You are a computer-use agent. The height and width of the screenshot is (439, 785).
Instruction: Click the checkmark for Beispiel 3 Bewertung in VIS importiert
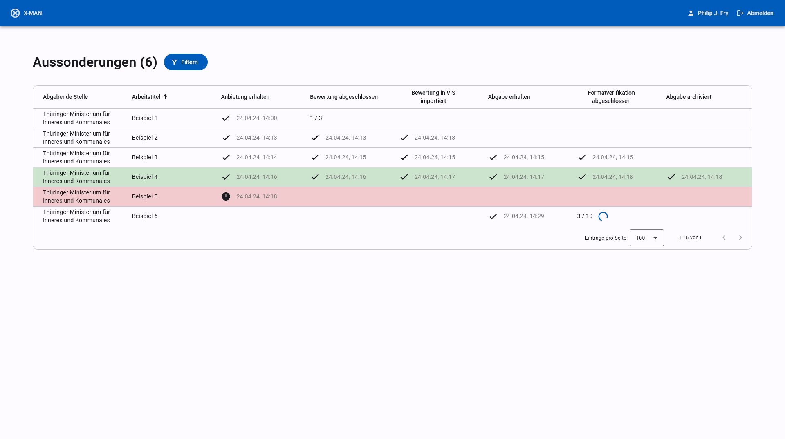coord(404,157)
